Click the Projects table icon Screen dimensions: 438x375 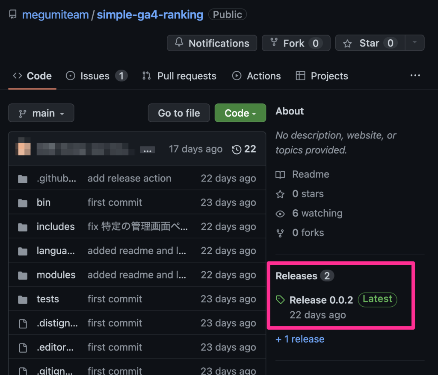[301, 76]
